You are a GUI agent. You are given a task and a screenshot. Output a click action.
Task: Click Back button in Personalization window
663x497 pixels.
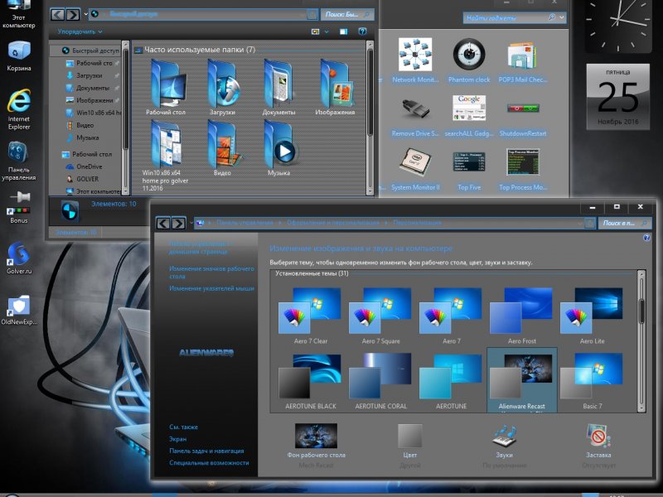163,223
